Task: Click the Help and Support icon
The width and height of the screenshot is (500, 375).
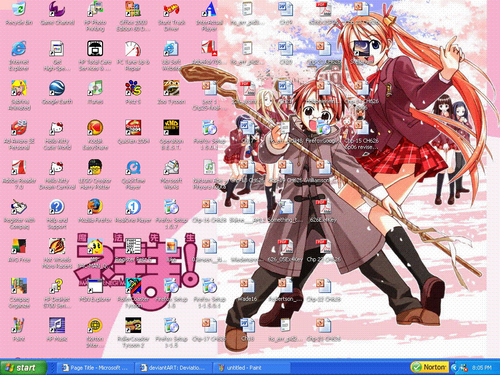Action: click(x=57, y=207)
